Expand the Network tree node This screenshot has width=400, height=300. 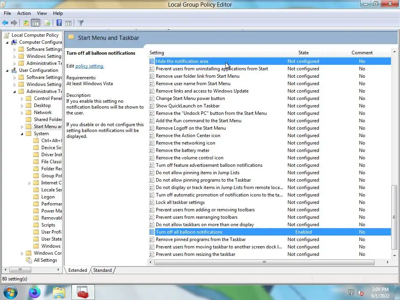pos(22,113)
